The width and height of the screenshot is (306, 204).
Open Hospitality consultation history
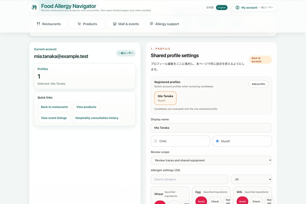(97, 118)
